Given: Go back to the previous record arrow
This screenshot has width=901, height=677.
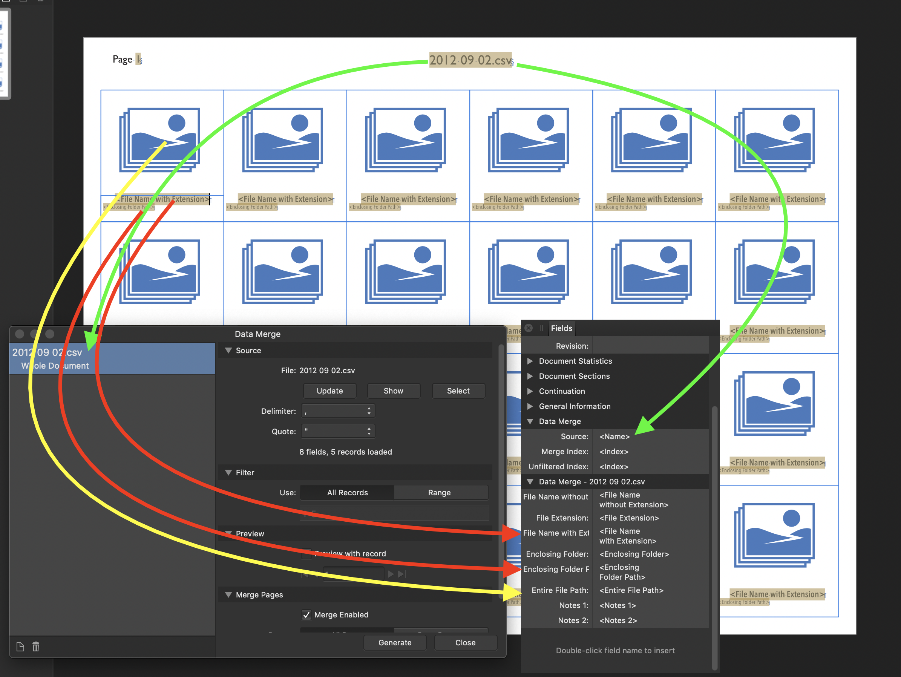Looking at the screenshot, I should click(317, 574).
